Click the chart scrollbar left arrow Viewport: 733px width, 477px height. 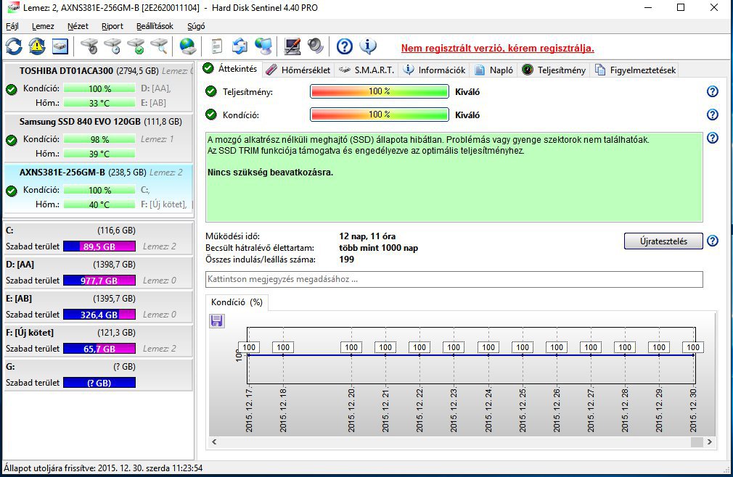tap(215, 441)
